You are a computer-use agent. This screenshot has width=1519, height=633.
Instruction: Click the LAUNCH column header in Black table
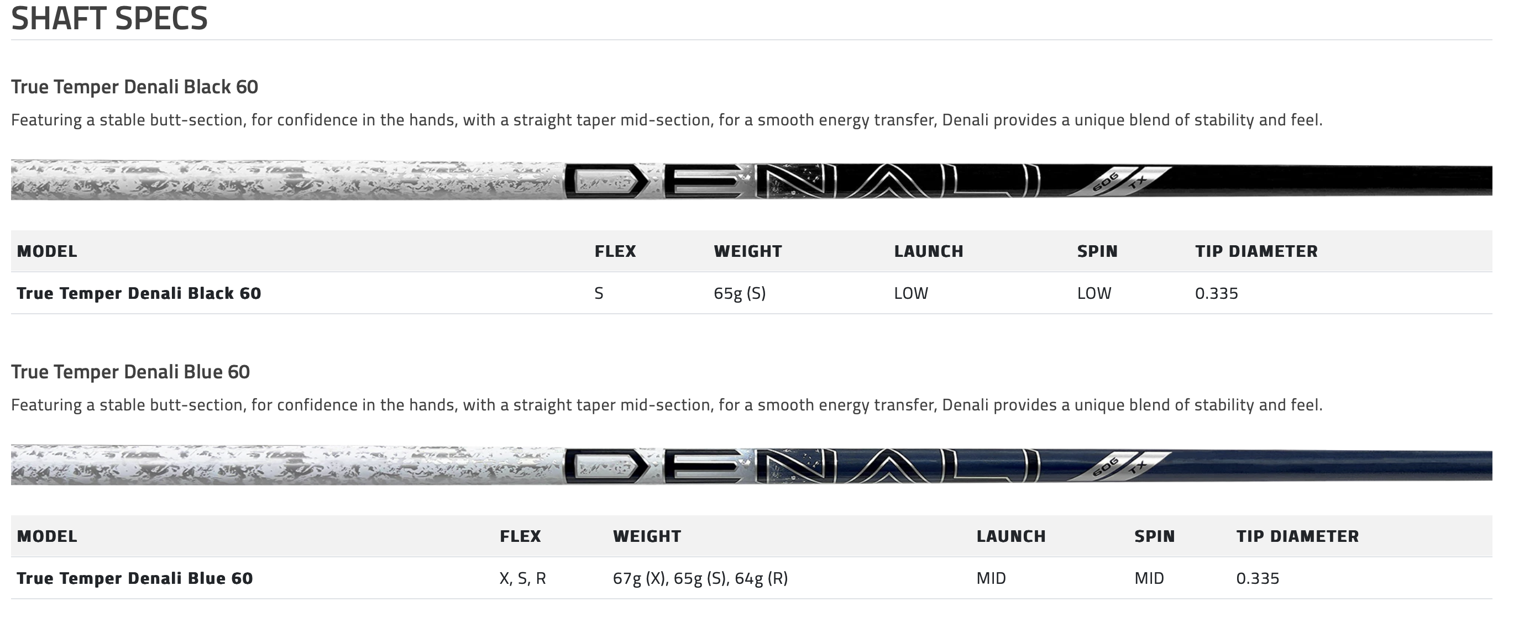[x=928, y=251]
